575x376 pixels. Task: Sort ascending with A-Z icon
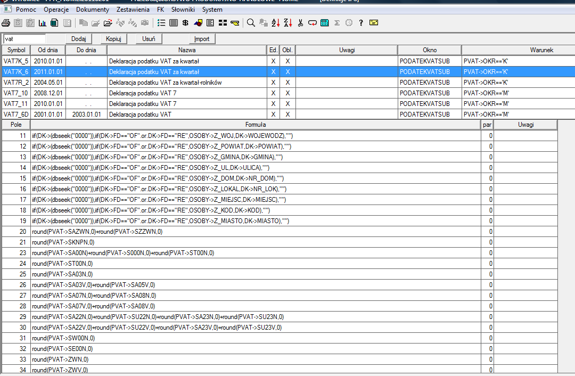(x=275, y=23)
